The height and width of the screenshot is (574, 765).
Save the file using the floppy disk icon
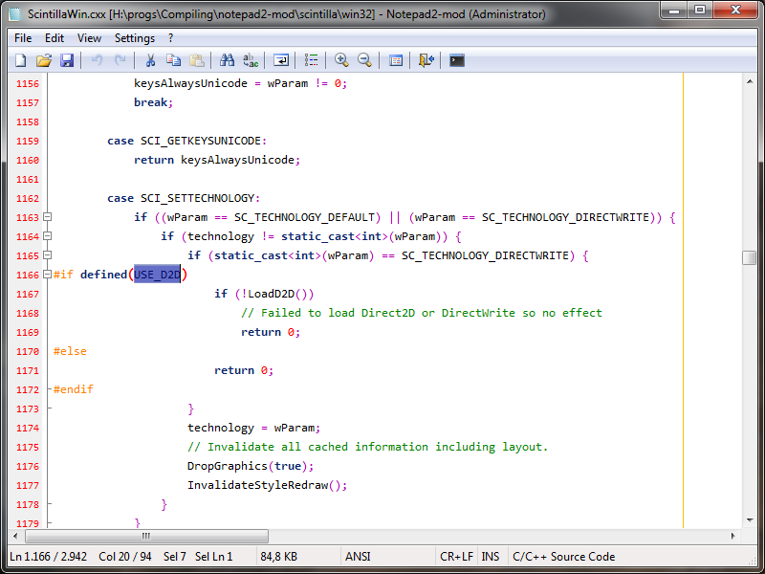pos(67,60)
